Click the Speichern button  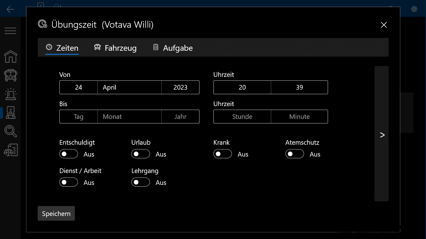(56, 213)
